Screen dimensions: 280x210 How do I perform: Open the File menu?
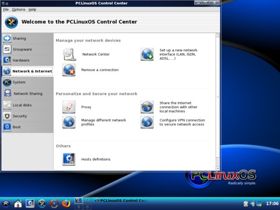6,9
